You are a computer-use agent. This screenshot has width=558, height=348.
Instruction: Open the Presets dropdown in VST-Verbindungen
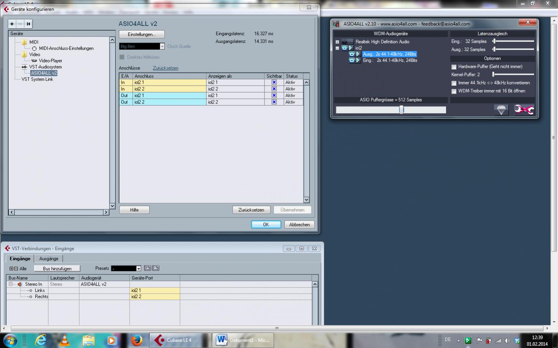(x=138, y=269)
